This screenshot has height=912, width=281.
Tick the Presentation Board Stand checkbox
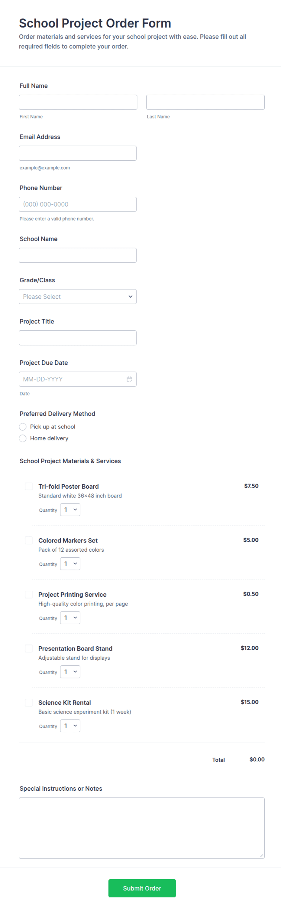(29, 648)
